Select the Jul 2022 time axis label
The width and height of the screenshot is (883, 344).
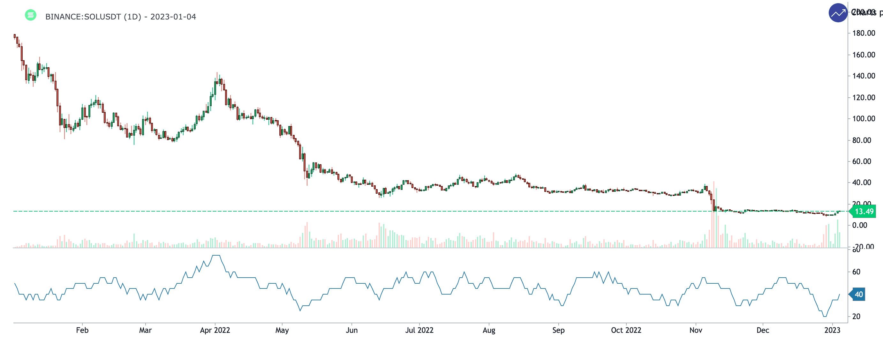(419, 330)
